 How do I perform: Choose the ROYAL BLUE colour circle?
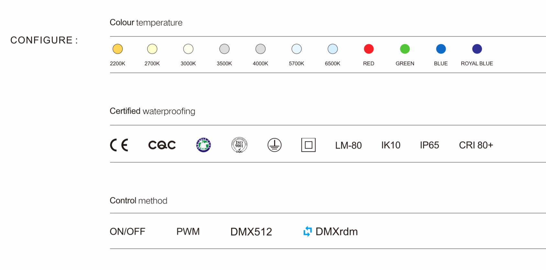click(477, 49)
